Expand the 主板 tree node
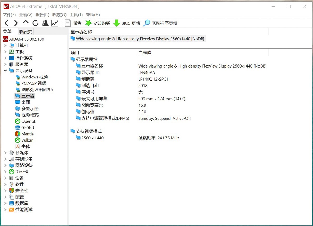313x226 pixels. click(x=5, y=52)
